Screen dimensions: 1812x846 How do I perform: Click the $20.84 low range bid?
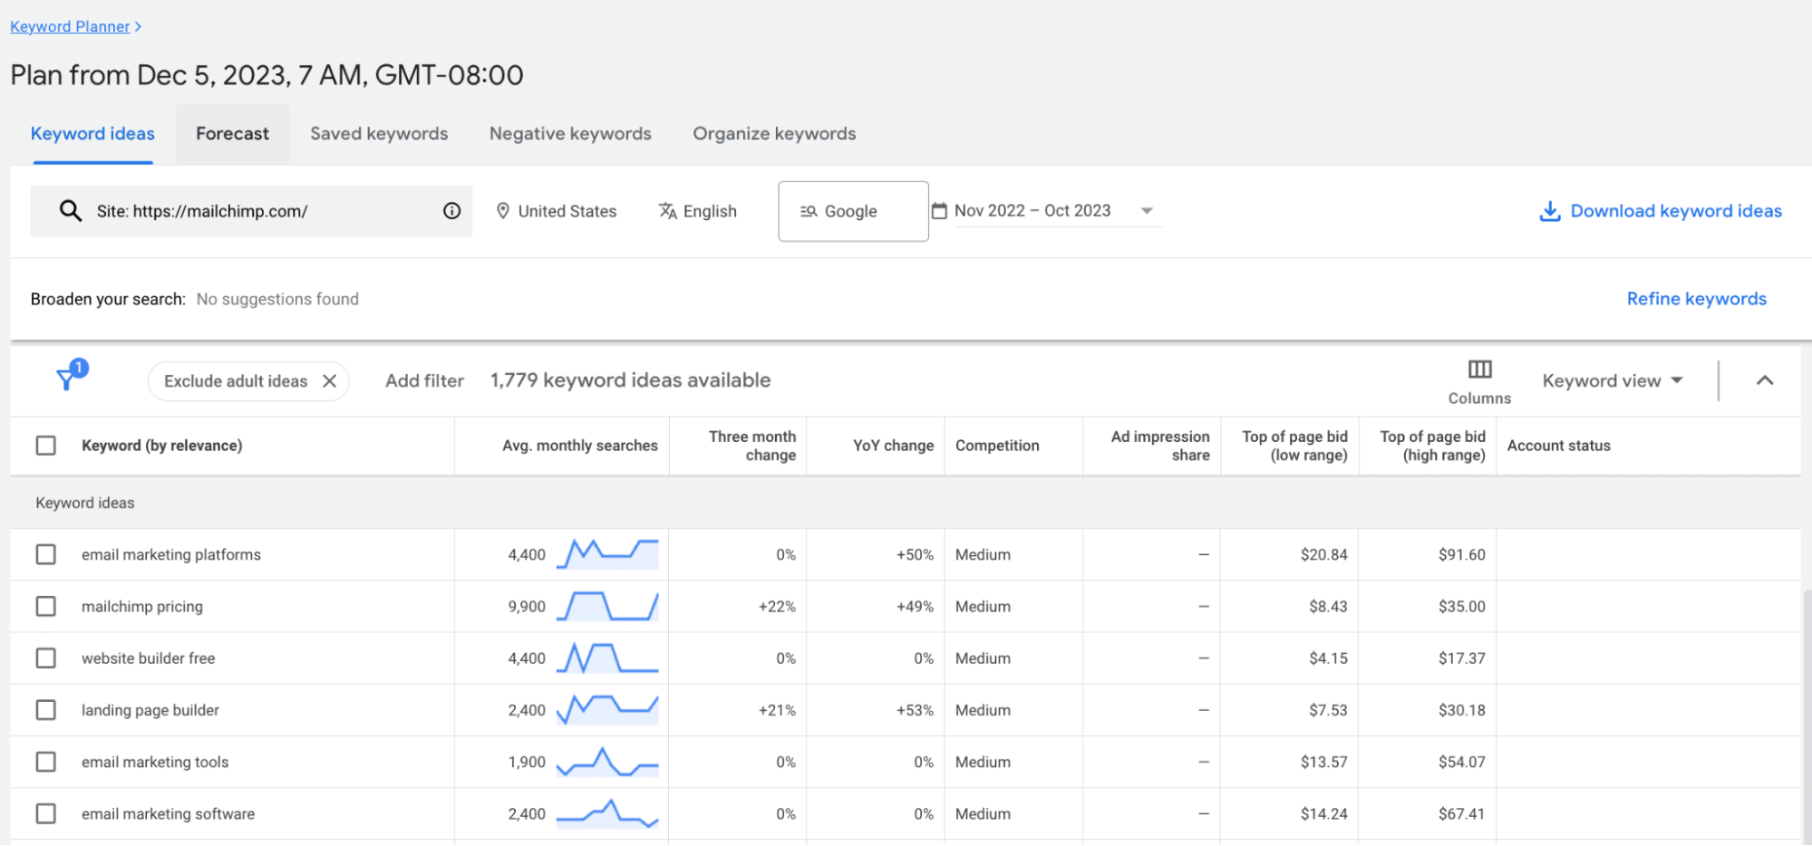click(1323, 554)
